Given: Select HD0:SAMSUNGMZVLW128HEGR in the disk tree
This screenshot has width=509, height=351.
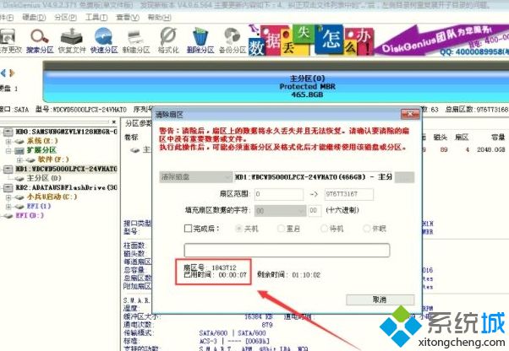Looking at the screenshot, I should [66, 132].
